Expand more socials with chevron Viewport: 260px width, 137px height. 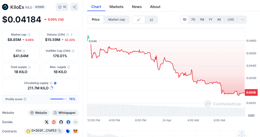tap(76, 122)
